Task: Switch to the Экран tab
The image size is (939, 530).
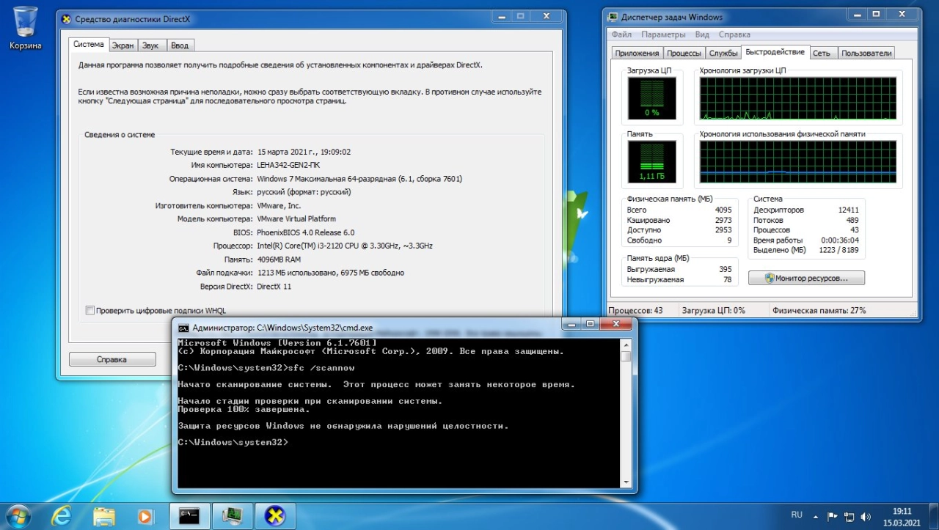Action: point(123,45)
